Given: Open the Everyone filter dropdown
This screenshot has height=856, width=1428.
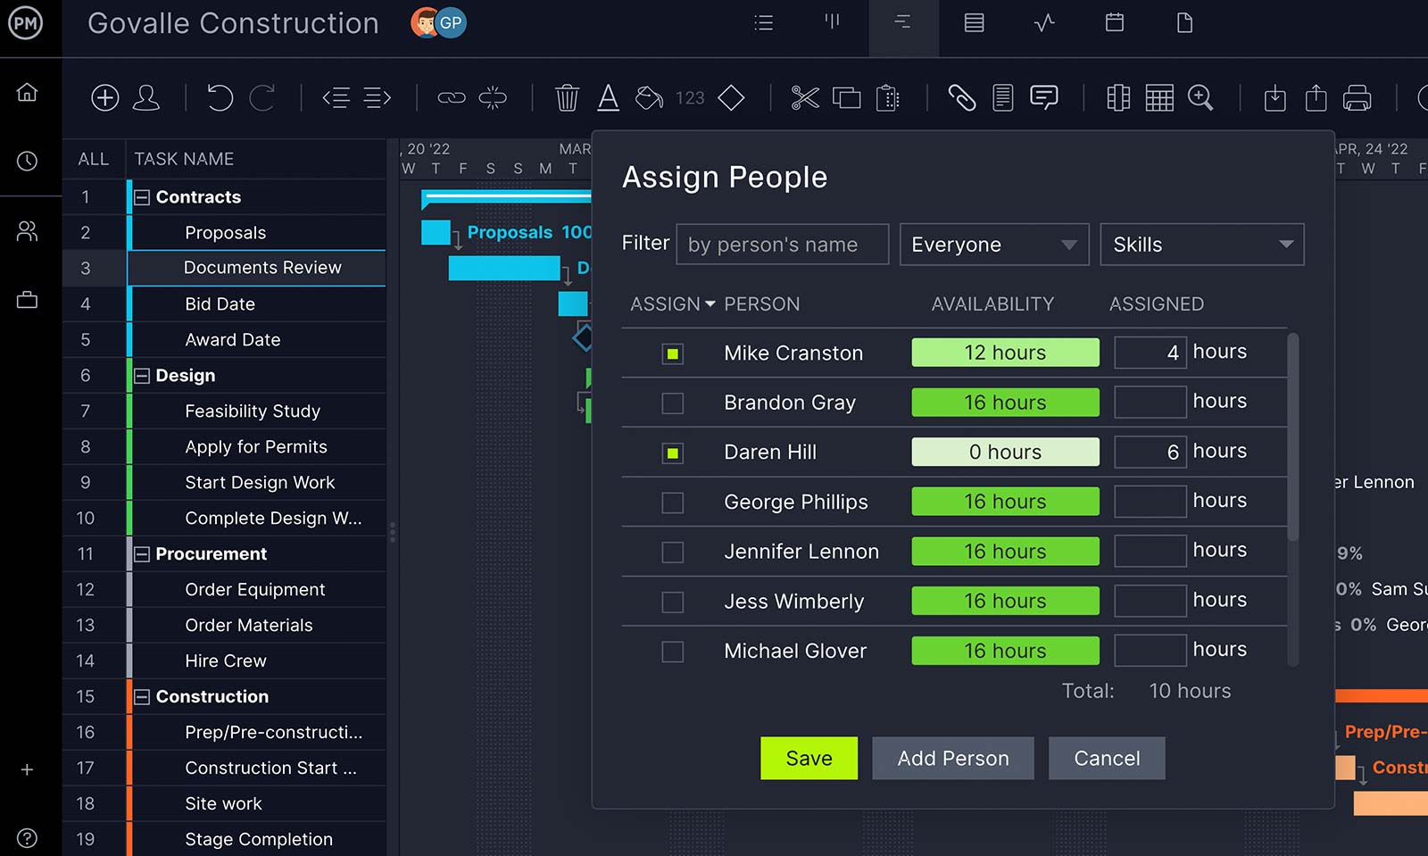Looking at the screenshot, I should coord(993,244).
